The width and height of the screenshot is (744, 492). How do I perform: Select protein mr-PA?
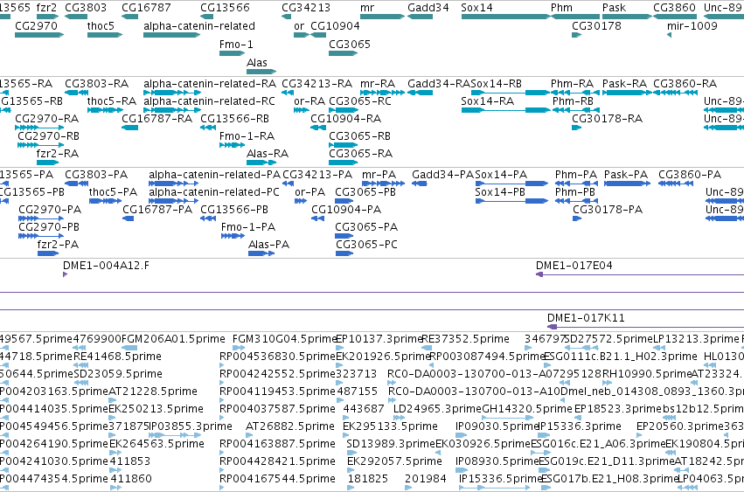tap(379, 175)
